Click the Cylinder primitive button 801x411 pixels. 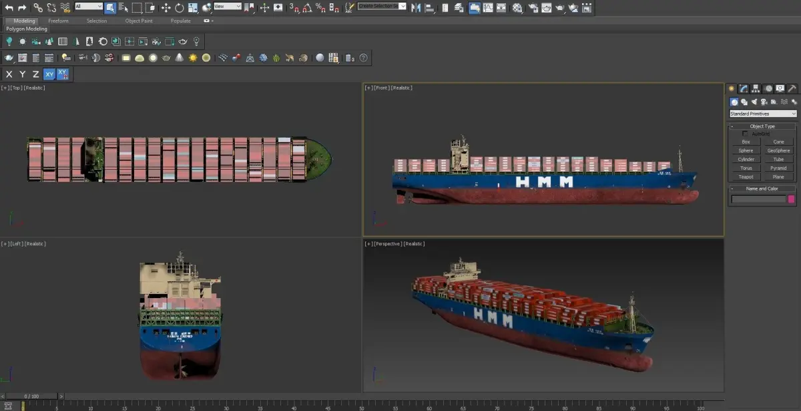point(746,159)
